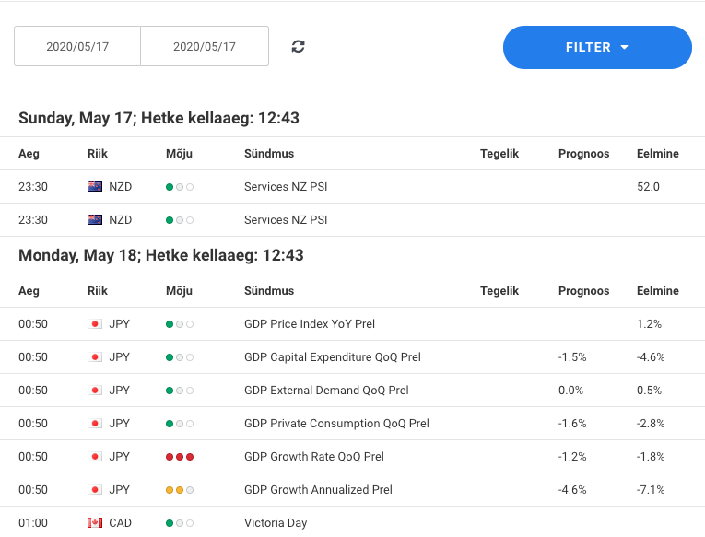Click forecast -1.5% for GDP Capital Expenditure

(x=572, y=357)
